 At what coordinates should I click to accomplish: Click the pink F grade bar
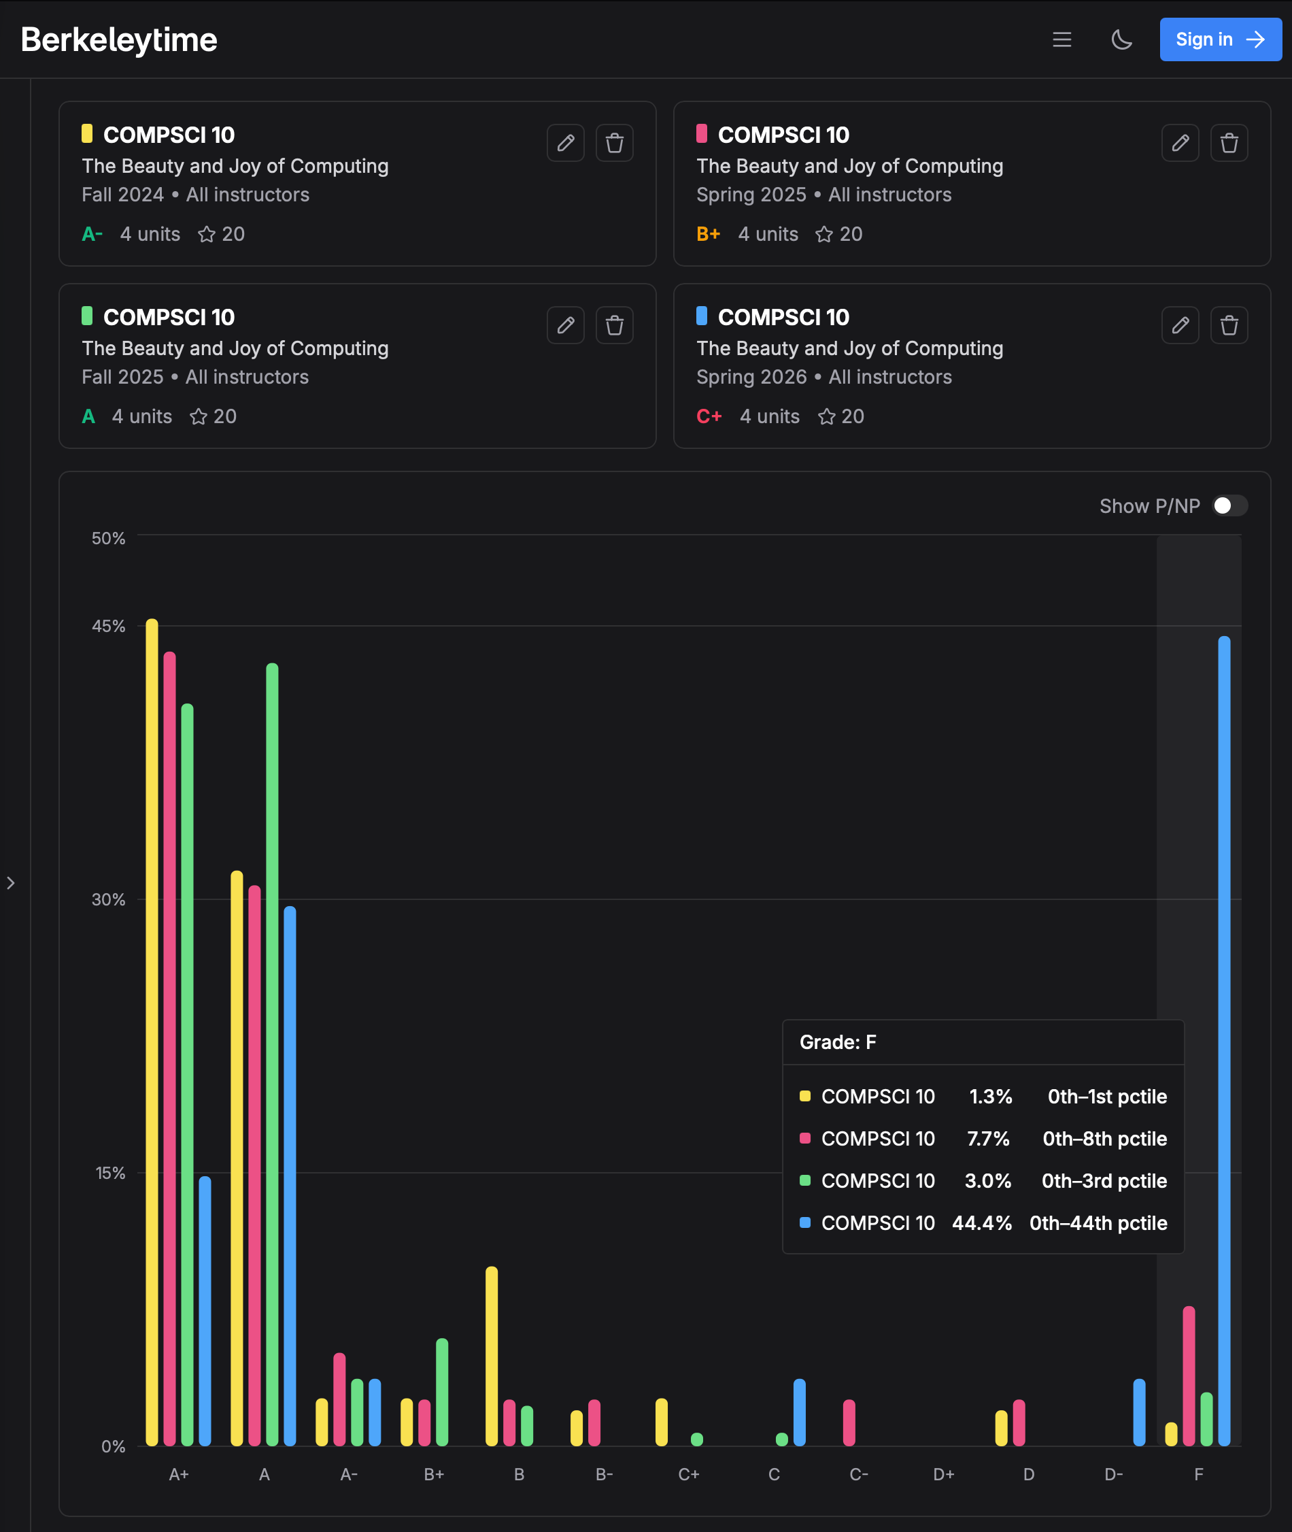[1189, 1376]
